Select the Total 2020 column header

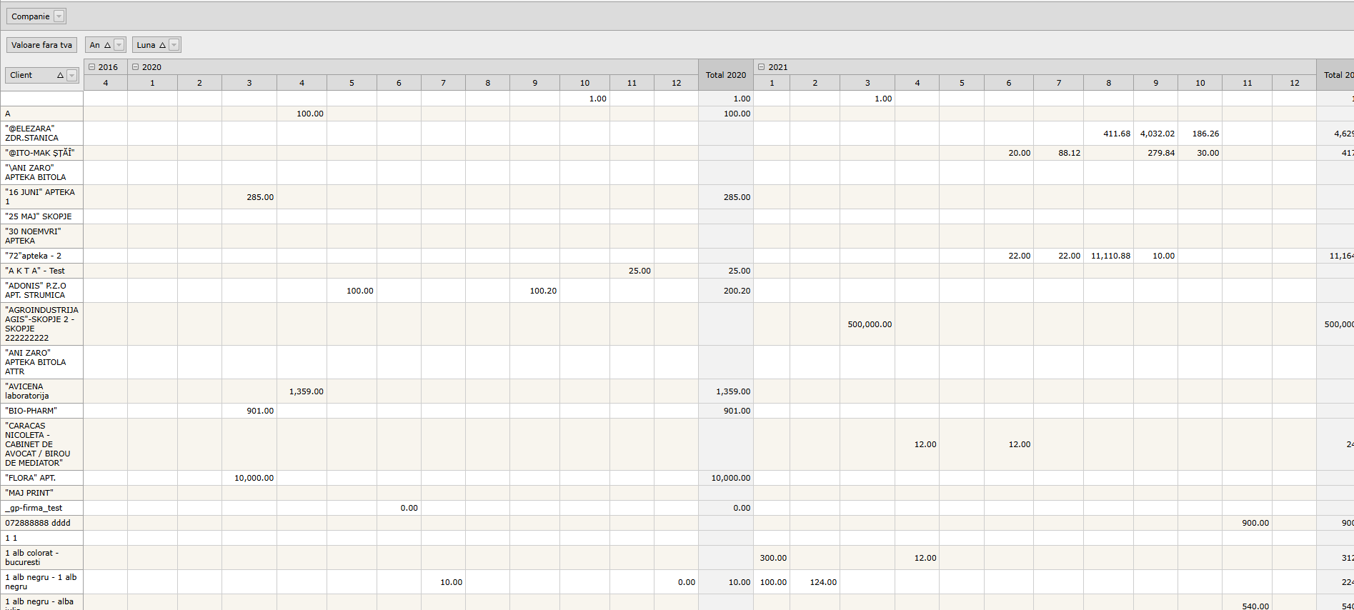click(x=725, y=75)
